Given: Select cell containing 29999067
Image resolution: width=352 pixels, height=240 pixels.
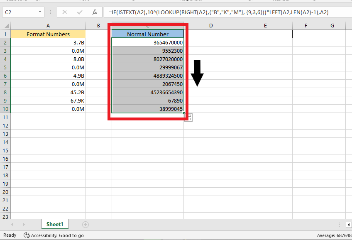Looking at the screenshot, I should 148,67.
